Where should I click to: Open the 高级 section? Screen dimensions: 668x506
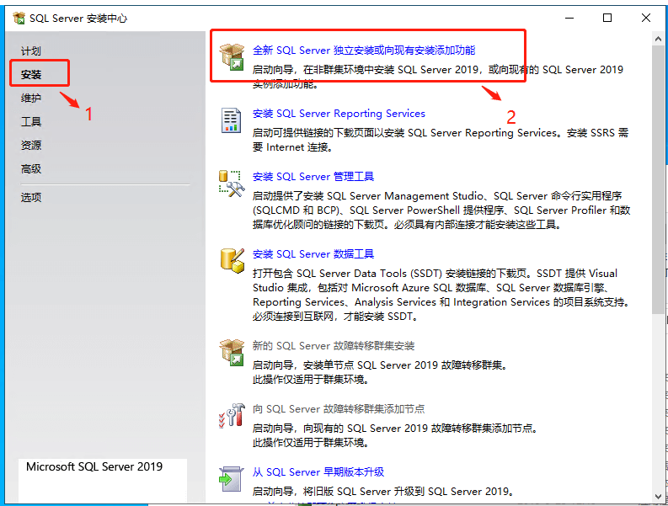31,169
